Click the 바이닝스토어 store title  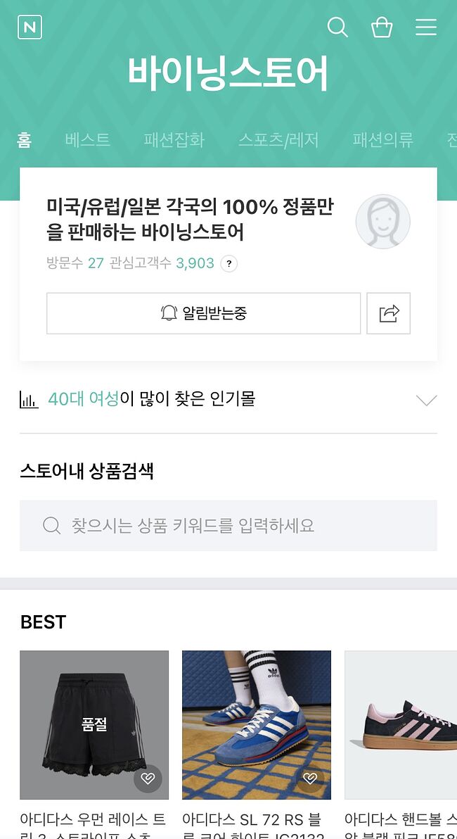pyautogui.click(x=228, y=73)
